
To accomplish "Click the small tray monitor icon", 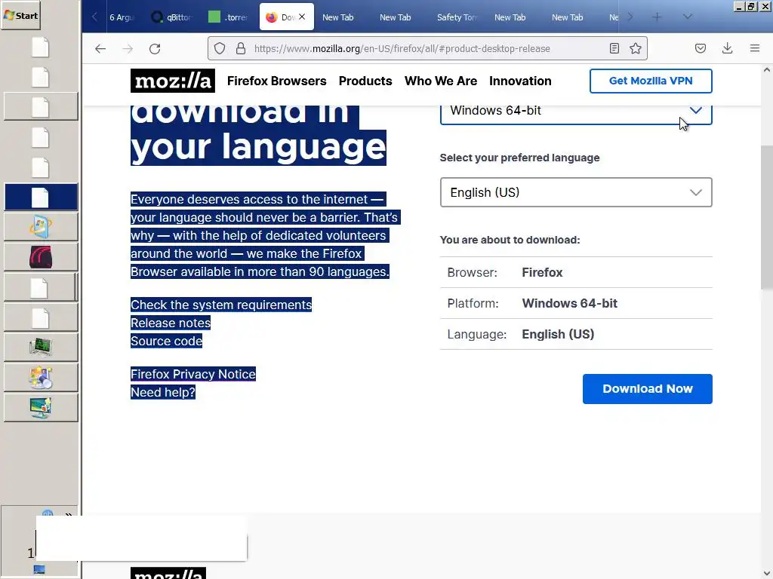I will click(x=39, y=569).
